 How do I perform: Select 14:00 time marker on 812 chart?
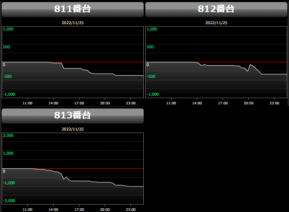[197, 103]
